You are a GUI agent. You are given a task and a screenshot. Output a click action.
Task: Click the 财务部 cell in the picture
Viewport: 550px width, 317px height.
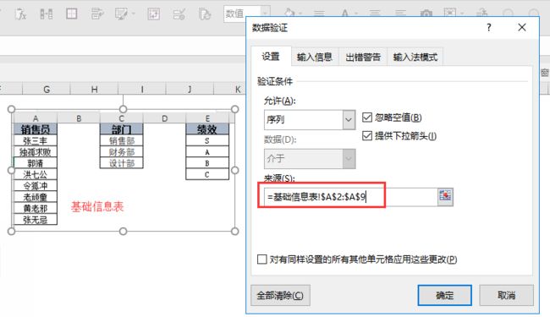tap(121, 152)
